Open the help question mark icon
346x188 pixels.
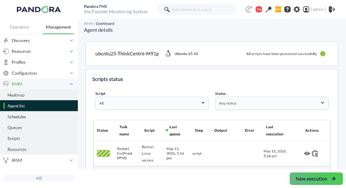pos(287,10)
